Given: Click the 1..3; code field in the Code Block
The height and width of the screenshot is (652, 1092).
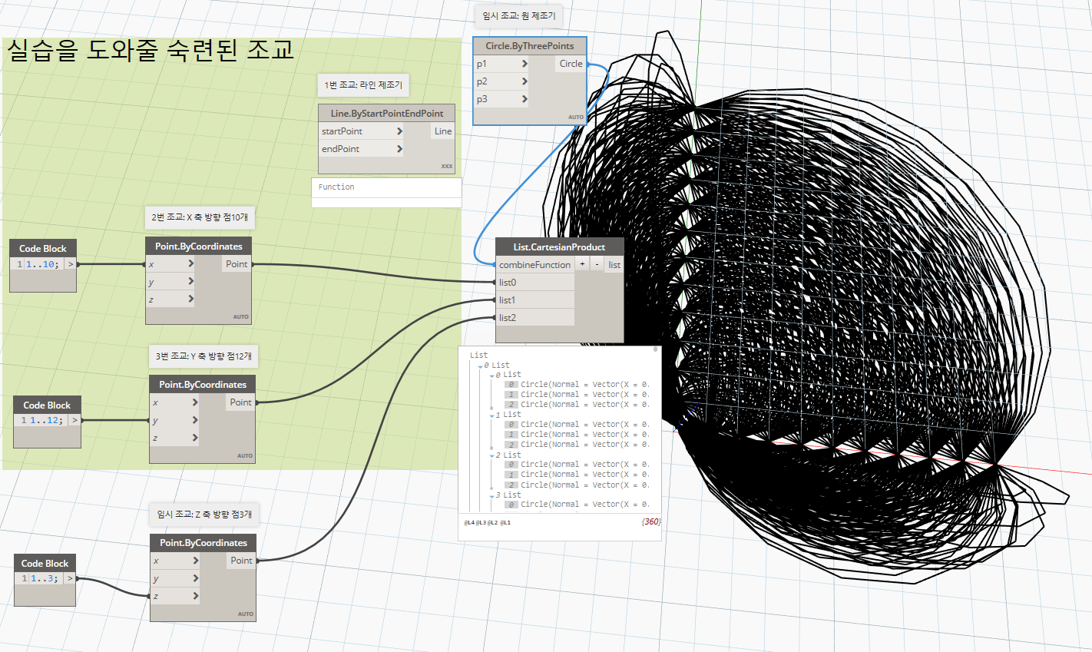Looking at the screenshot, I should 46,578.
